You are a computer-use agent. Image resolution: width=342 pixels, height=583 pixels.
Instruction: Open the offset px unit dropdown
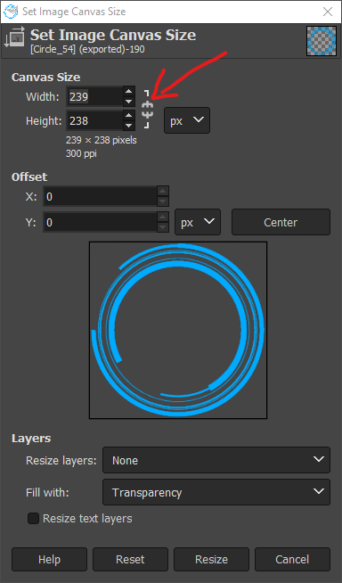coord(198,222)
